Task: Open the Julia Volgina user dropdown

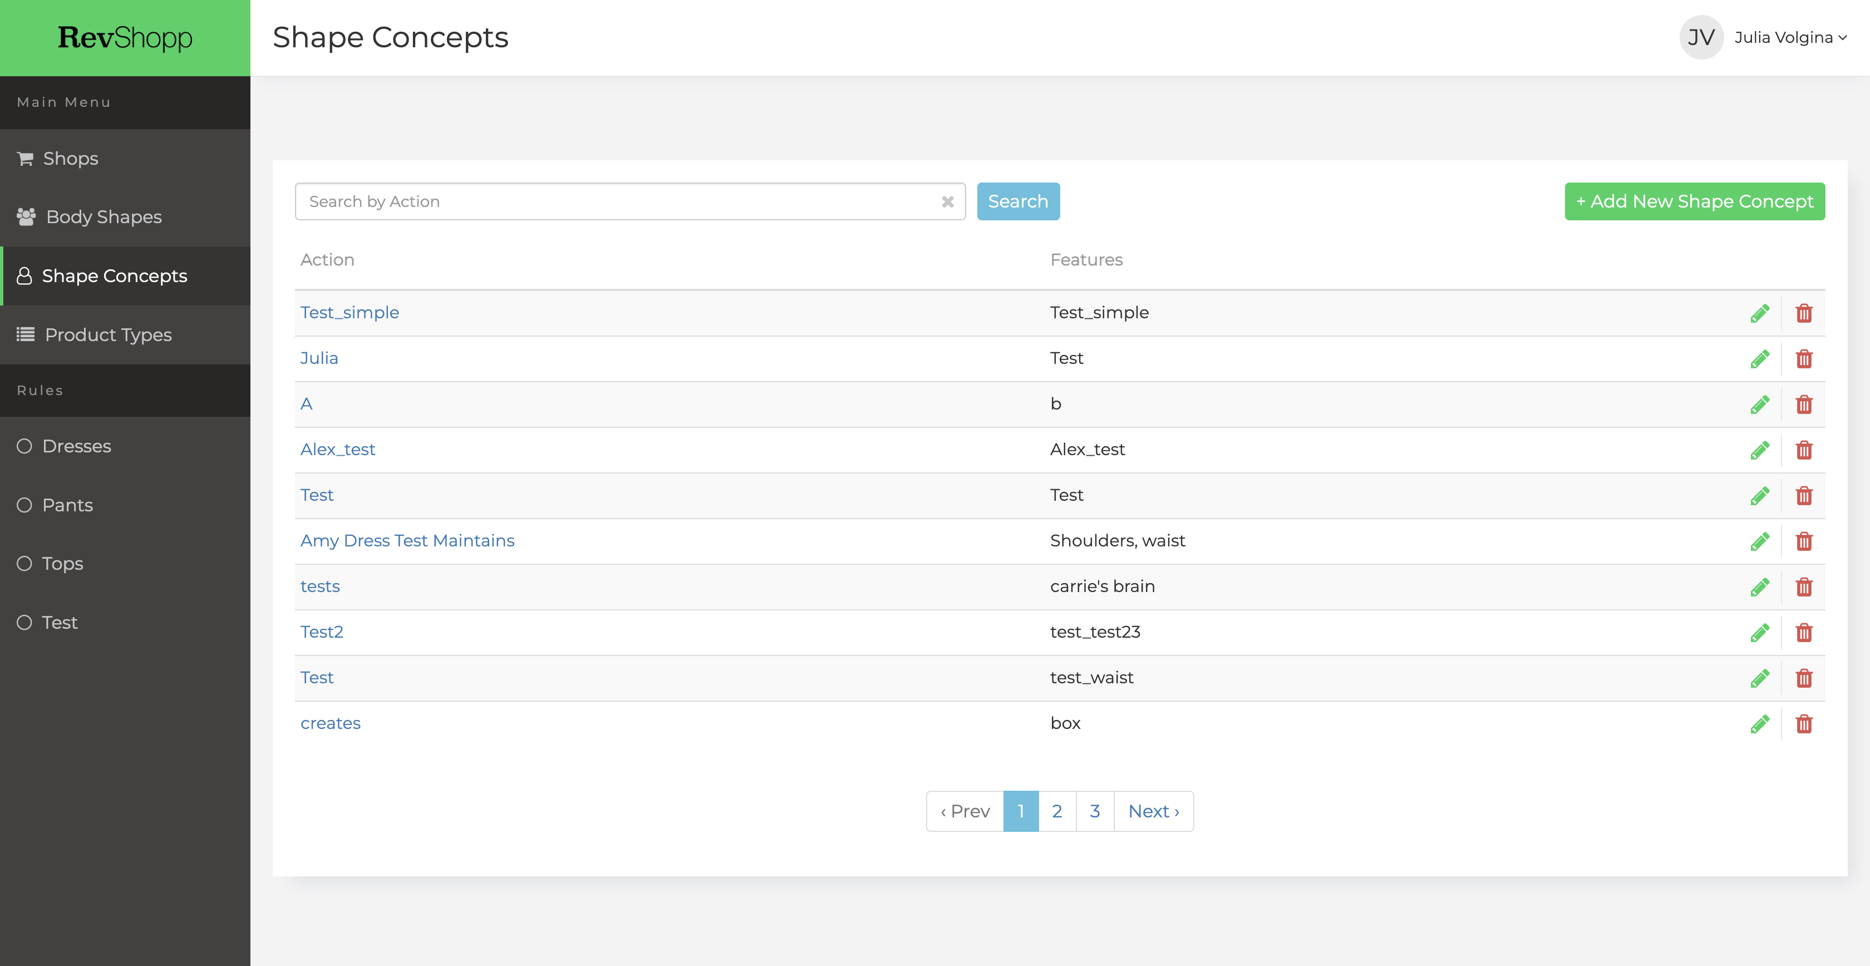Action: click(x=1790, y=38)
